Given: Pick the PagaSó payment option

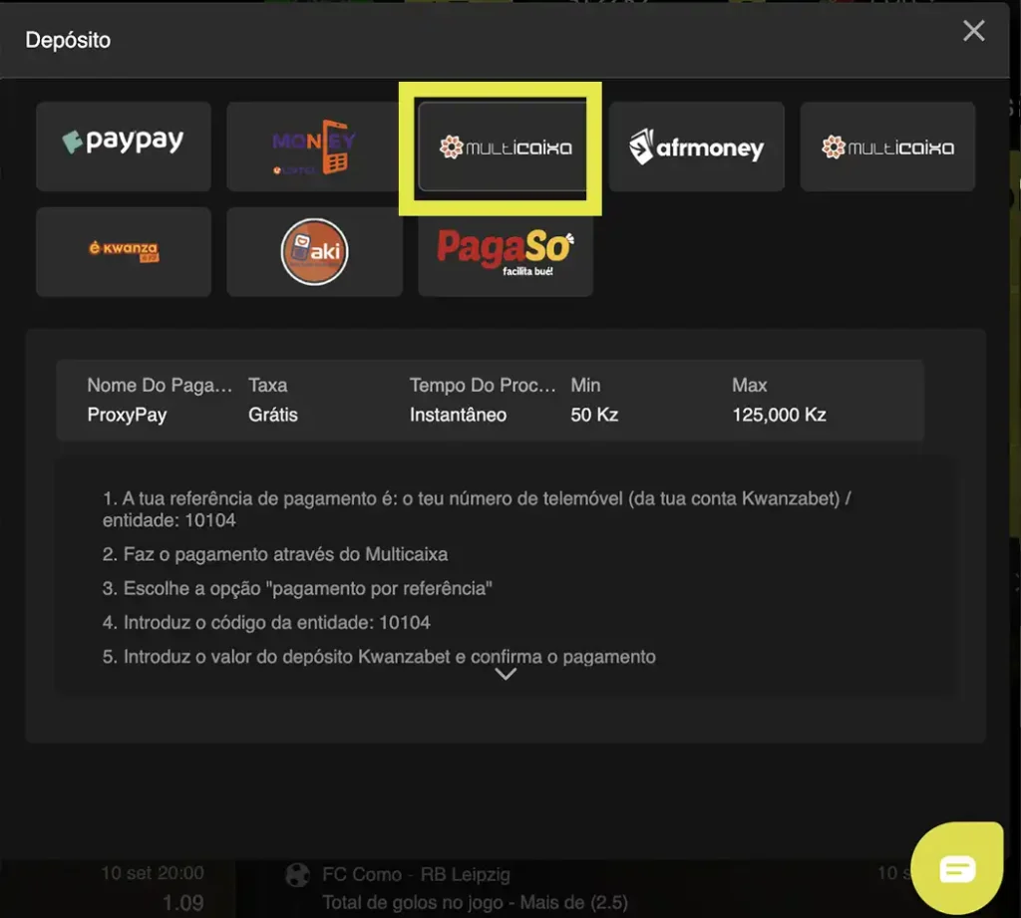Looking at the screenshot, I should pos(505,252).
